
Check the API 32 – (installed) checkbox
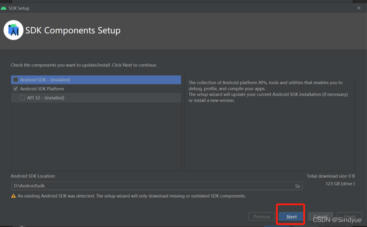(23, 98)
